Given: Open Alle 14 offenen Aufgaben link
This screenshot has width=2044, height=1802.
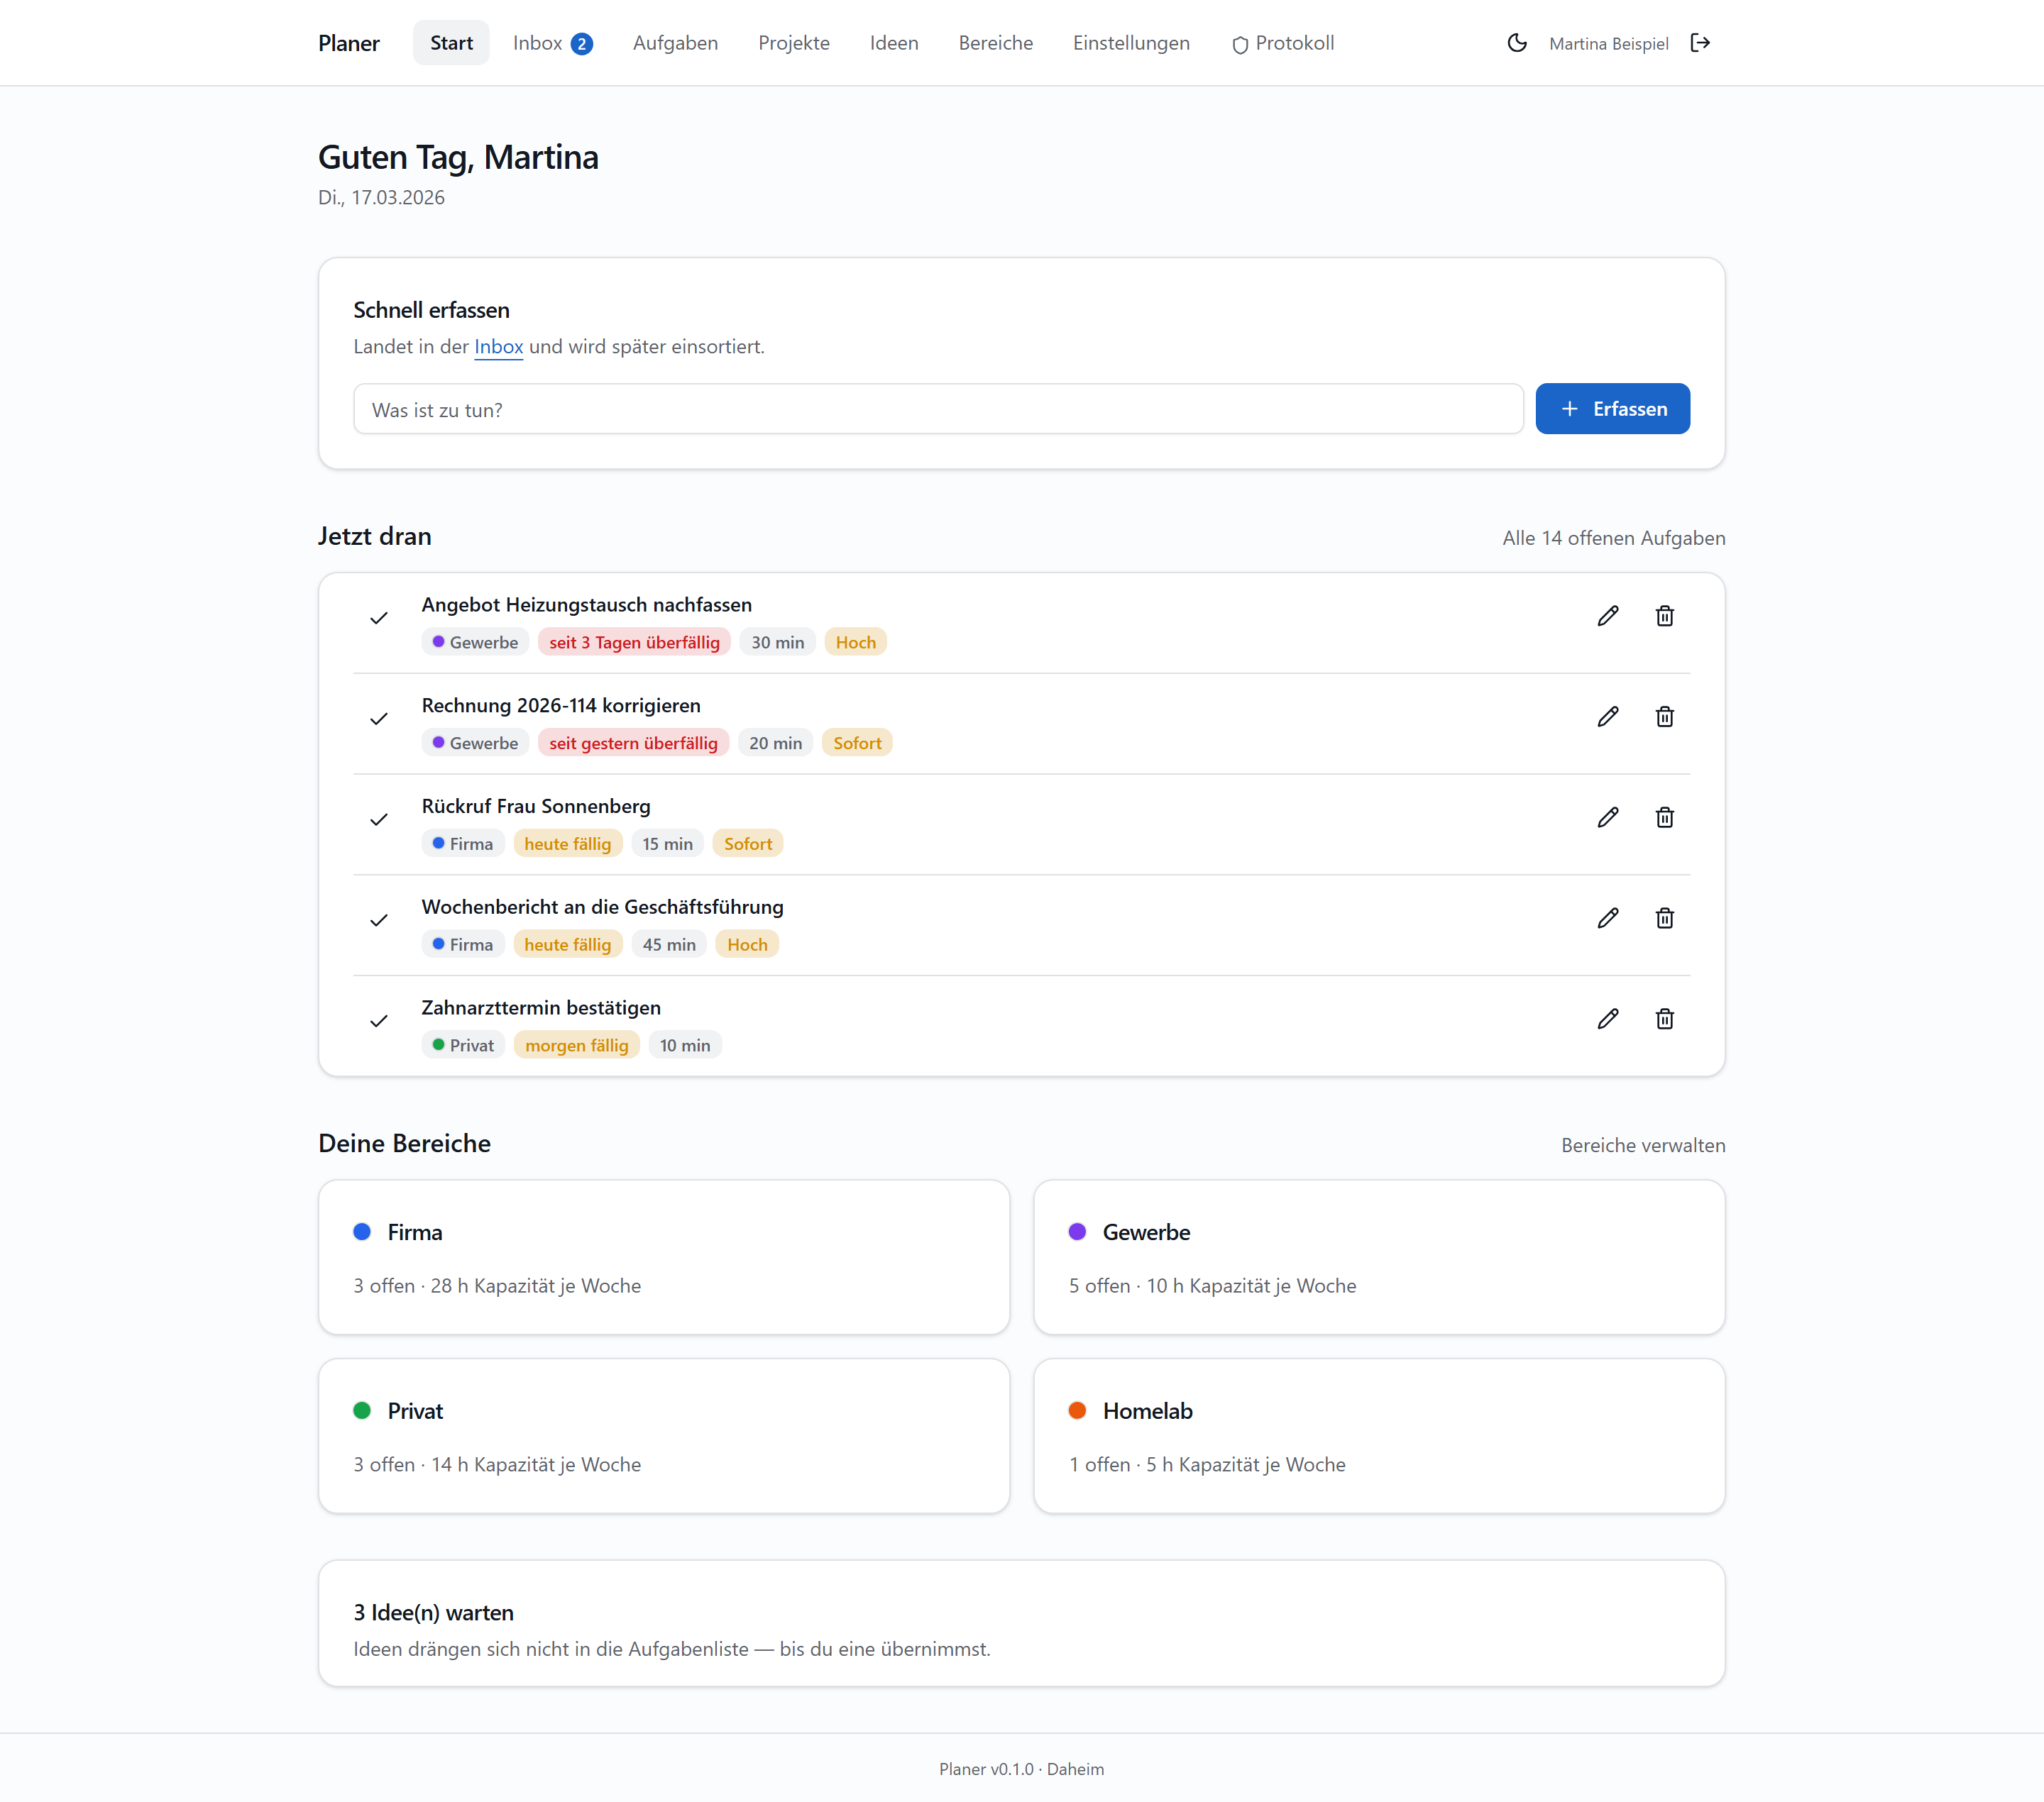Looking at the screenshot, I should click(x=1613, y=538).
